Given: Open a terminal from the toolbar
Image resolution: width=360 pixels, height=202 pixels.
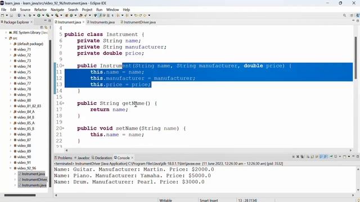Looking at the screenshot, I should (x=19, y=15).
